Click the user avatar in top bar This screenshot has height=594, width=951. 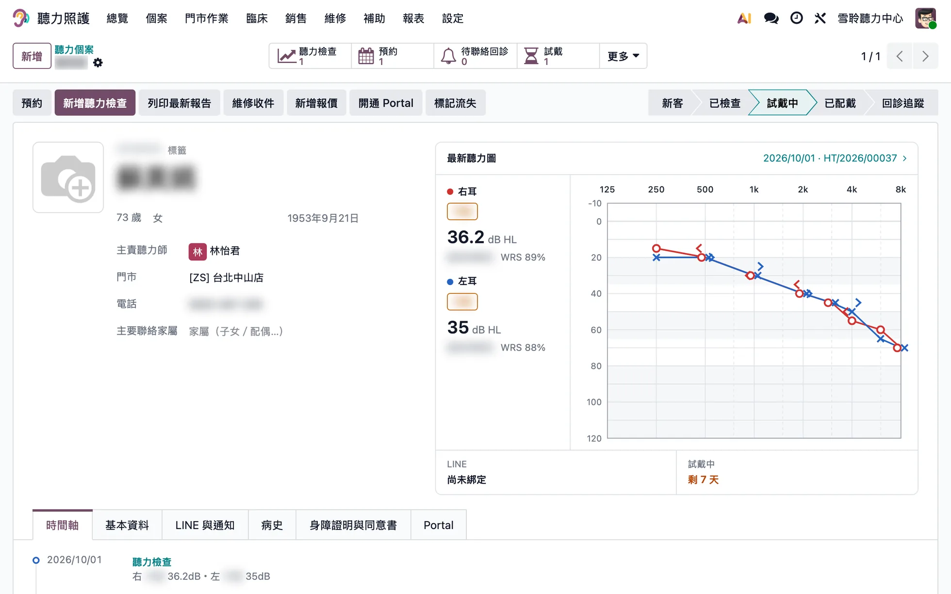[x=925, y=18]
